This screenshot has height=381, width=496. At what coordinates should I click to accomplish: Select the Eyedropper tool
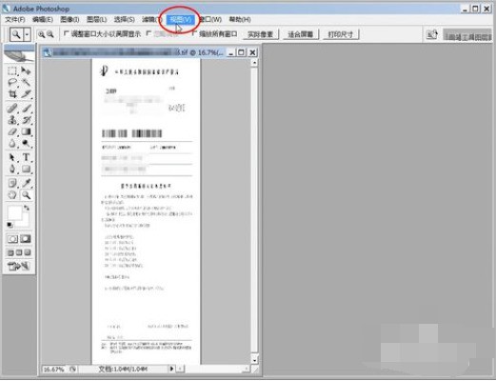26,183
